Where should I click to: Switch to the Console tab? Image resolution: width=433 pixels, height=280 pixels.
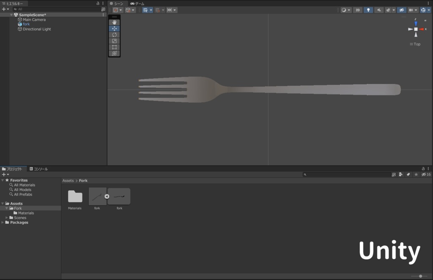point(38,169)
